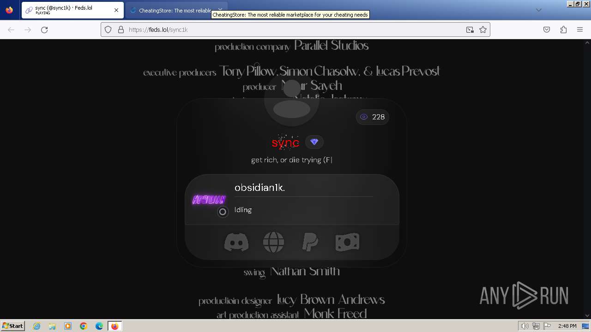Click the Action Center flag tray icon

tap(547, 326)
